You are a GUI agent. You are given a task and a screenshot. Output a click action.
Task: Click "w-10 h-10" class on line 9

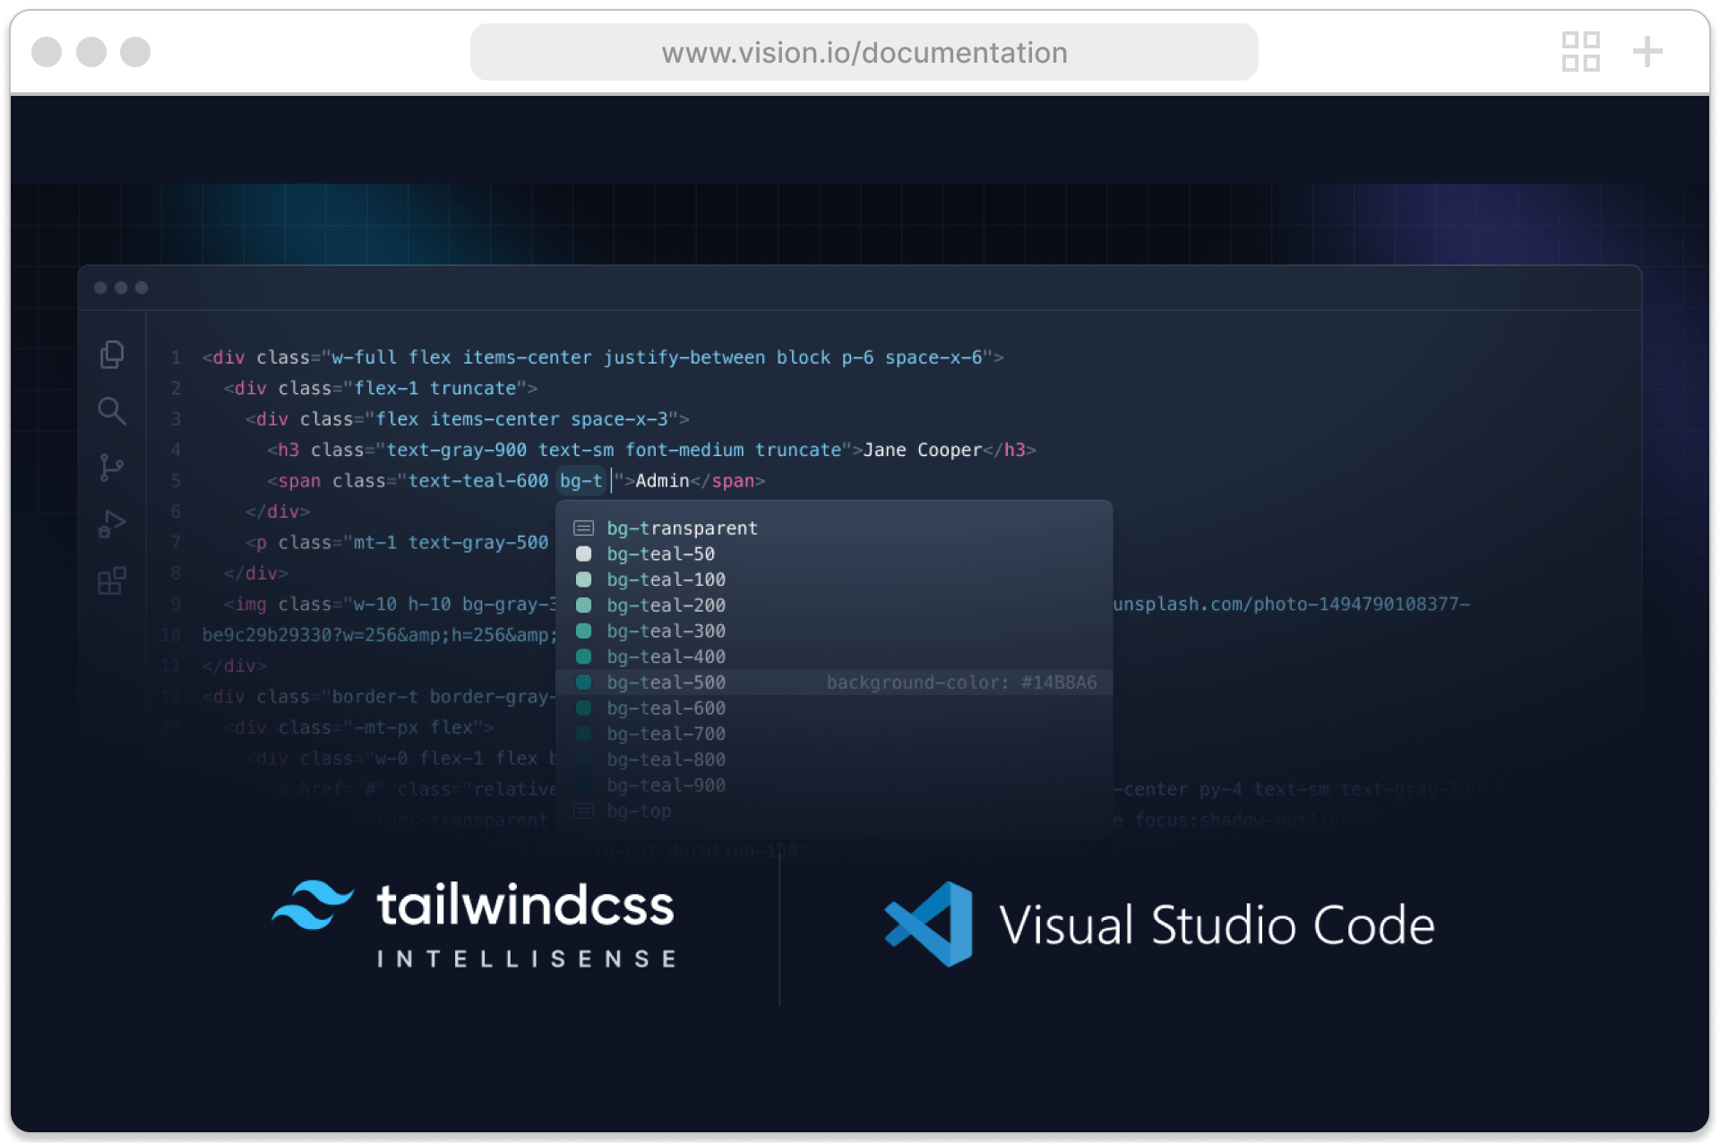coord(402,605)
